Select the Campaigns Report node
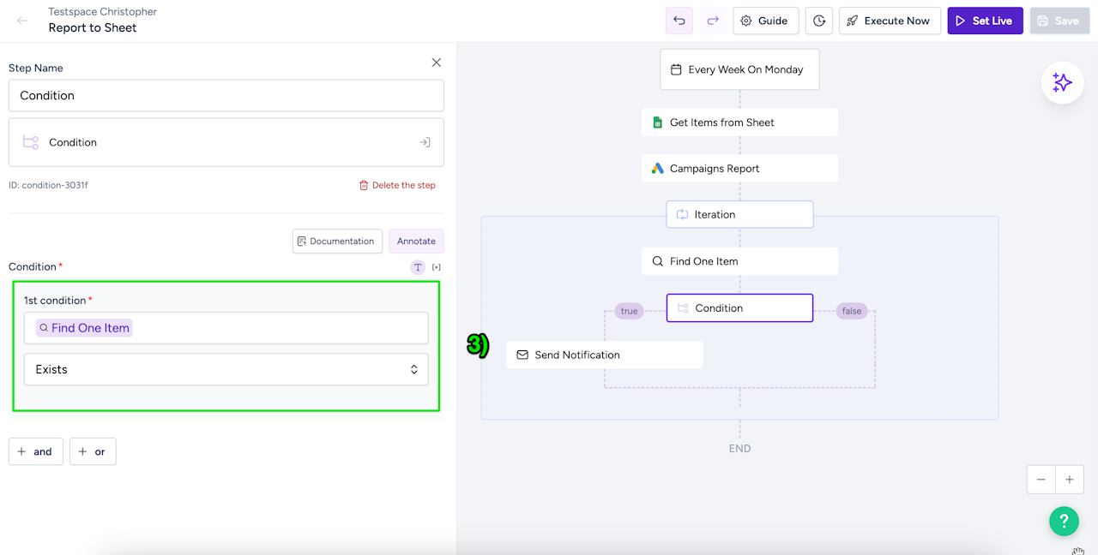The width and height of the screenshot is (1098, 555). pyautogui.click(x=739, y=169)
